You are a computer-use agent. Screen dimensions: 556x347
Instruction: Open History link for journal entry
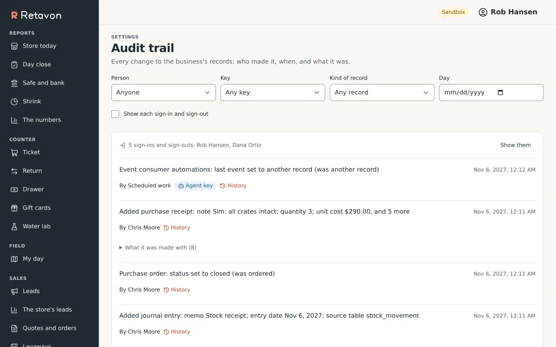click(177, 332)
